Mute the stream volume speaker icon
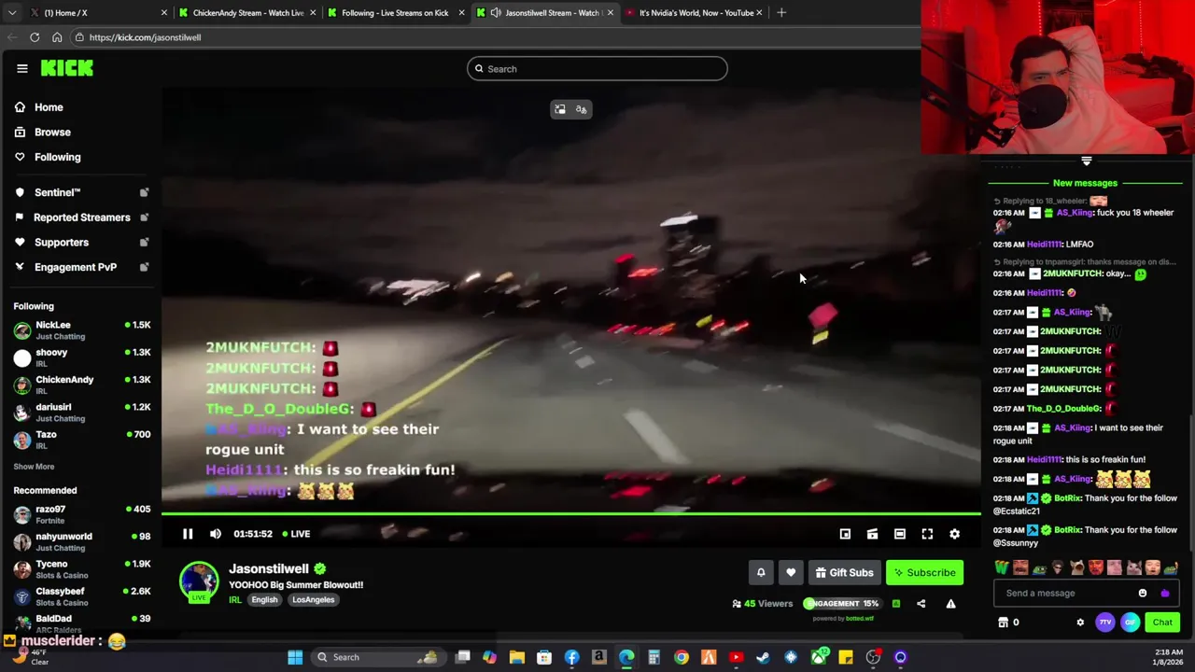 click(x=216, y=534)
